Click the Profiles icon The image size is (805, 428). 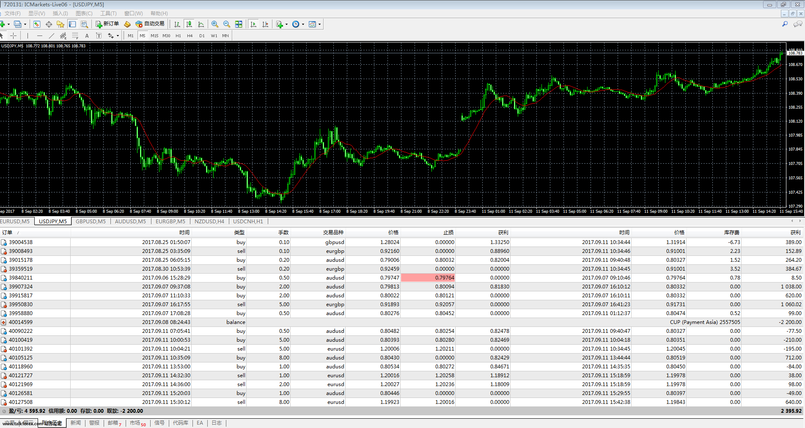(17, 24)
